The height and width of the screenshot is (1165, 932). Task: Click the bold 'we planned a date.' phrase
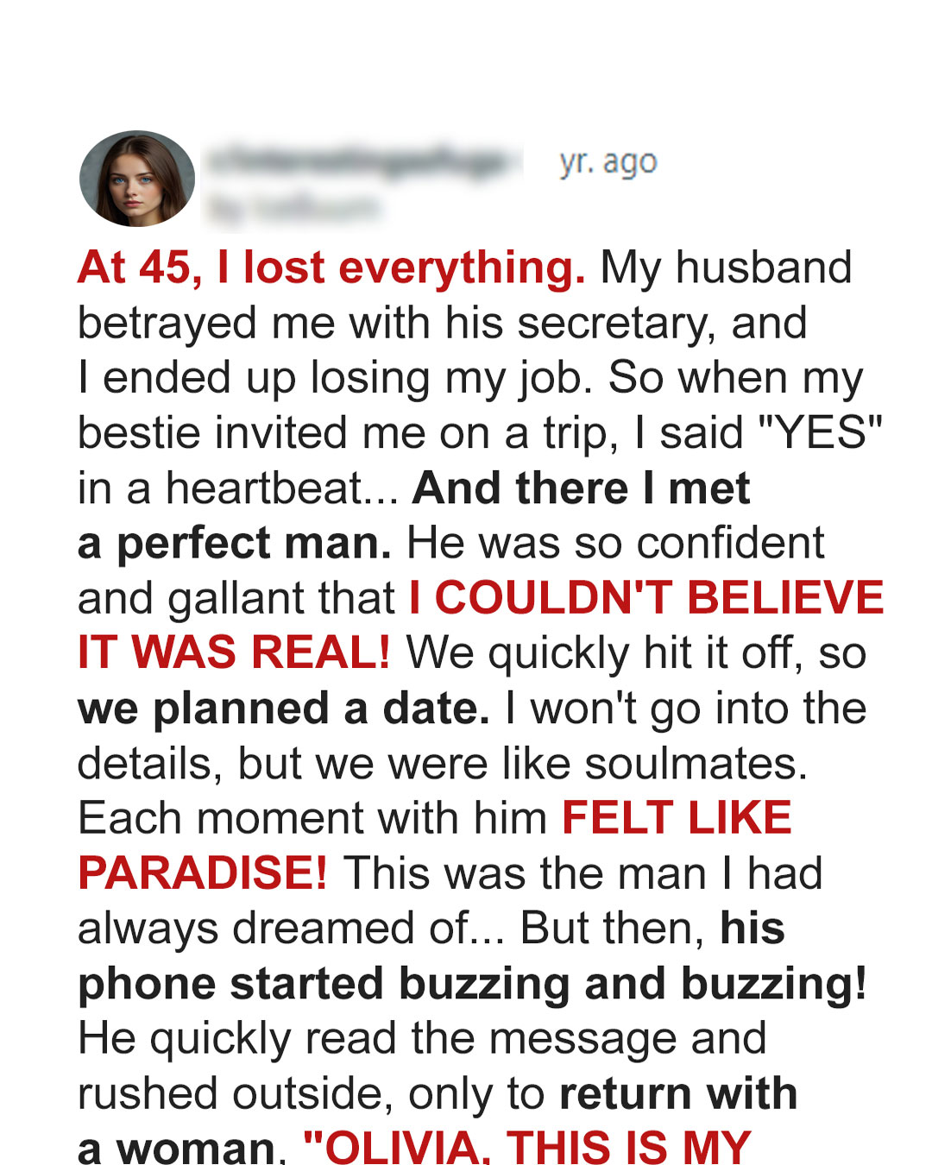[x=284, y=708]
